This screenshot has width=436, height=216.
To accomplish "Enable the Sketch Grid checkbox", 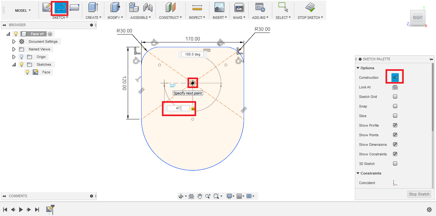I will 395,97.
